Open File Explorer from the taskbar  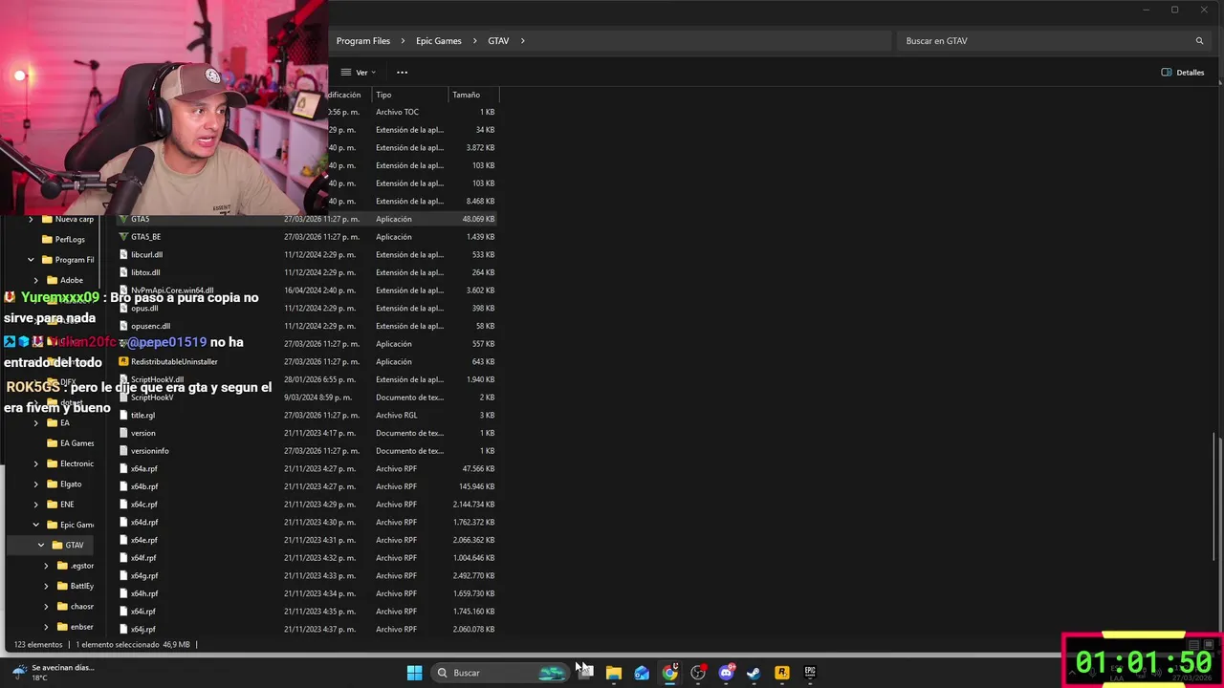point(614,673)
